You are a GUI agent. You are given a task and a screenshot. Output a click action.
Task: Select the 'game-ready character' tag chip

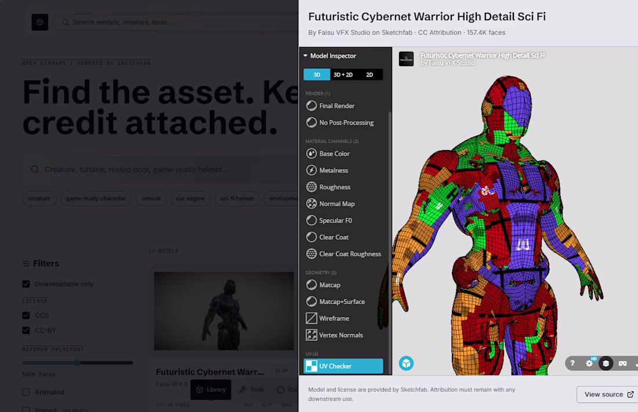[x=96, y=199]
